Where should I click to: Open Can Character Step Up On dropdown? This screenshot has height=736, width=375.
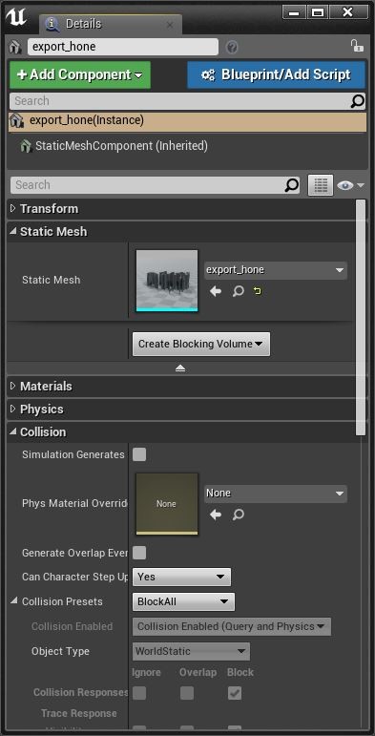(181, 577)
